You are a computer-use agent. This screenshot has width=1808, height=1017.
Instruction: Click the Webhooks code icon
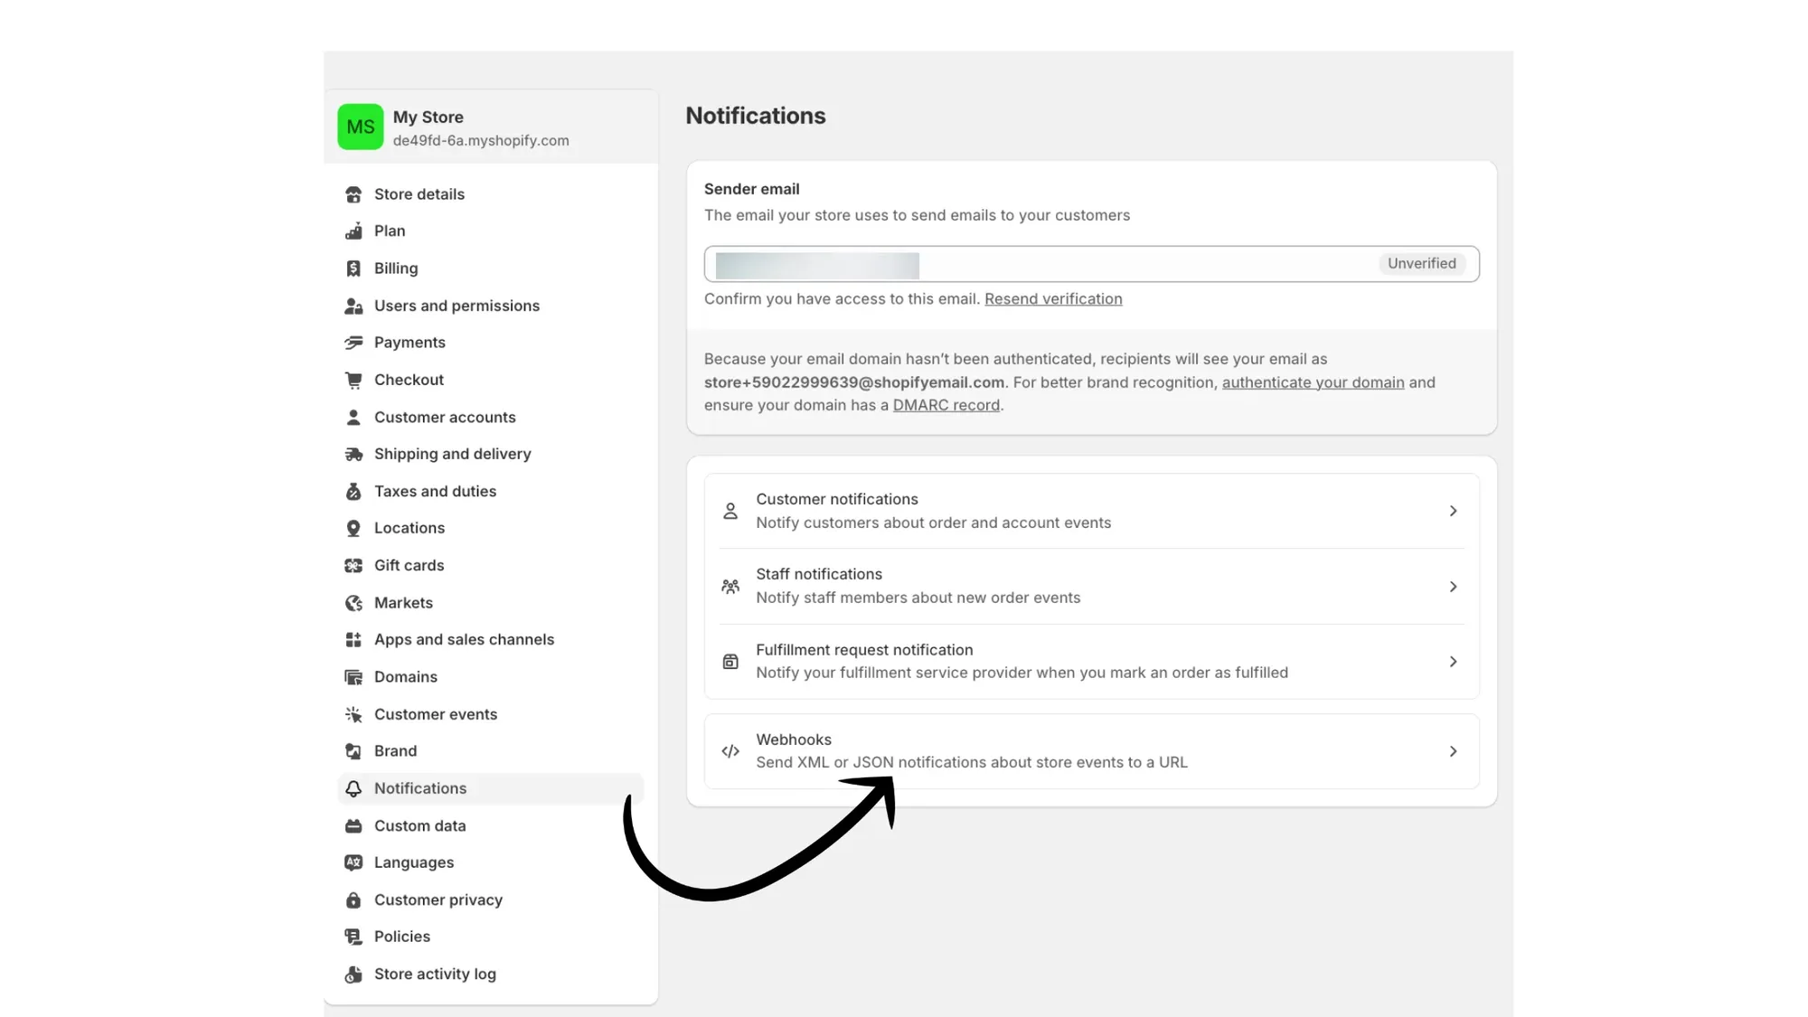click(730, 750)
